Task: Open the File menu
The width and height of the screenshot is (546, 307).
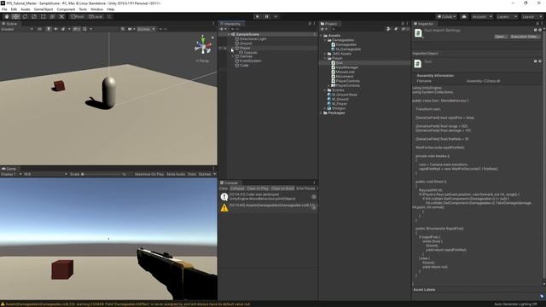Action: tap(4, 9)
